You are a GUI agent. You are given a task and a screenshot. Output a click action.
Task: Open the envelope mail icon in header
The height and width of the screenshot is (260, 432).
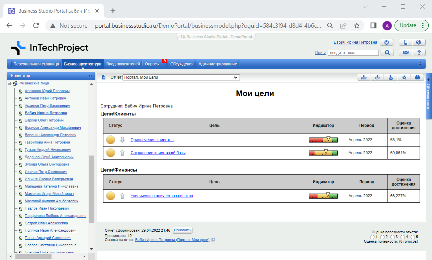point(406,53)
